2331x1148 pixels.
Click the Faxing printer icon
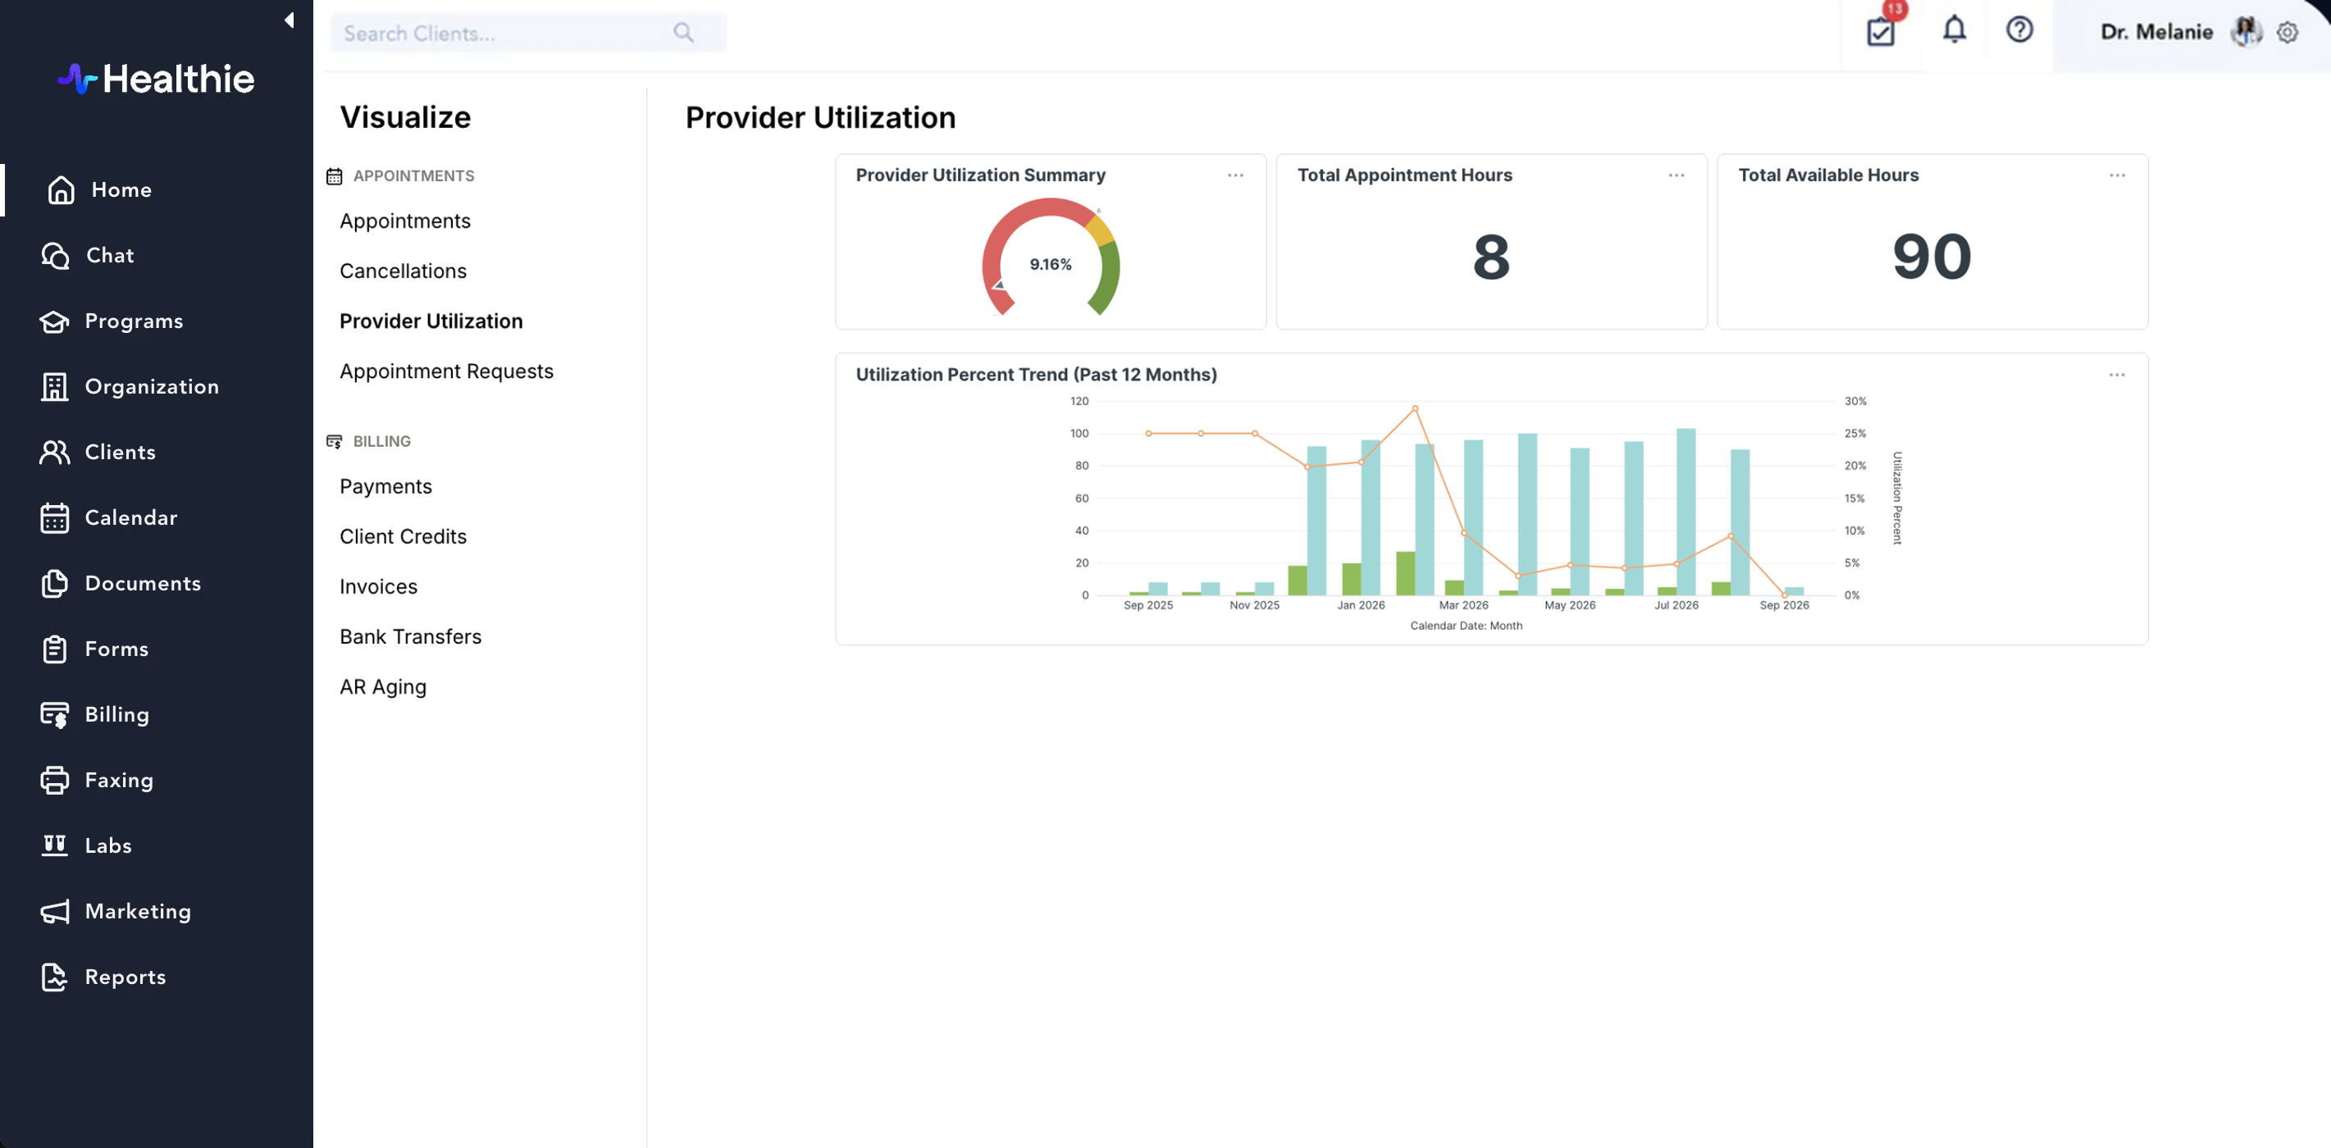(x=54, y=780)
